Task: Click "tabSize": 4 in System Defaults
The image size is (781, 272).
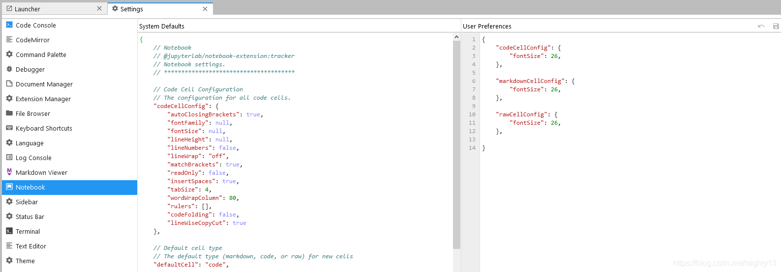Action: tap(189, 190)
